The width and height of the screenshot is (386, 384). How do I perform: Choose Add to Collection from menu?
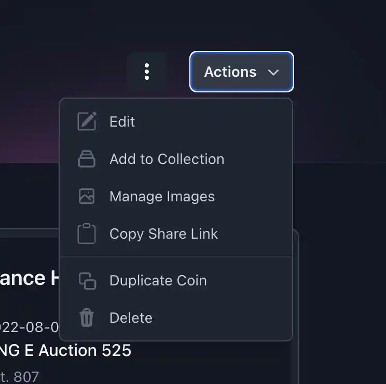(167, 159)
